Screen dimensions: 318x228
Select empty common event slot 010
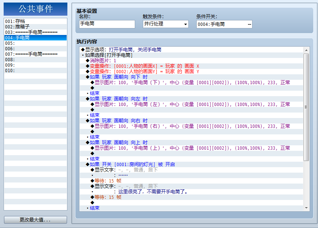[x=35, y=71]
